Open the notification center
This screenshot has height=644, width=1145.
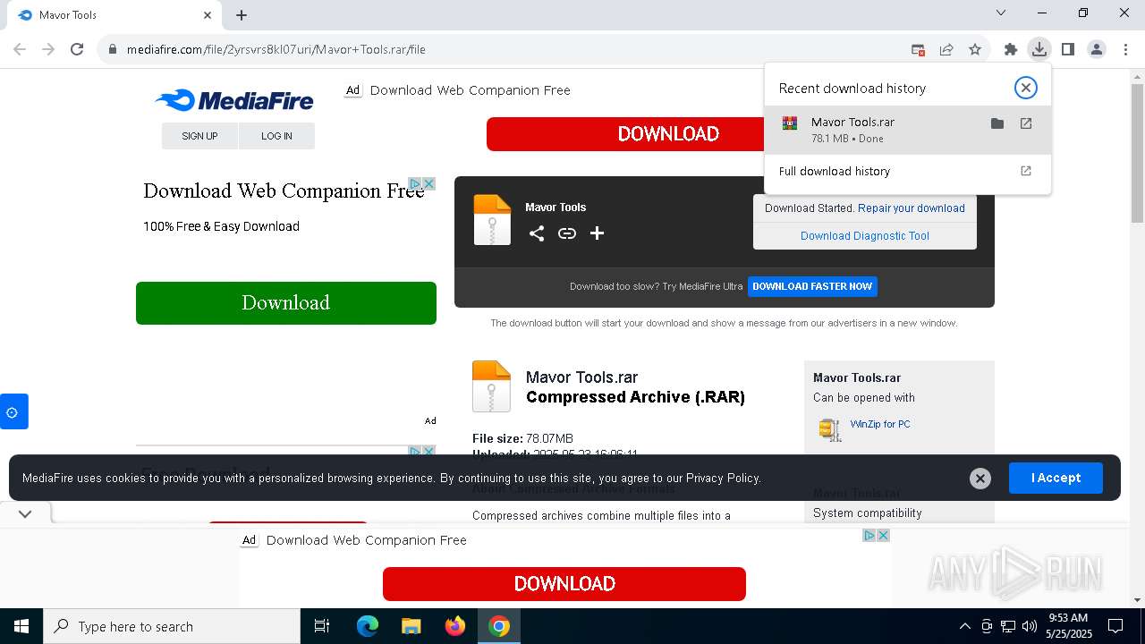click(1115, 626)
